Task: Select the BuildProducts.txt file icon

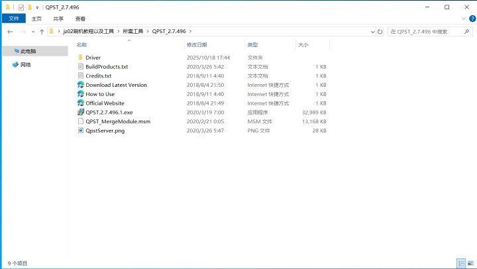Action: point(81,66)
